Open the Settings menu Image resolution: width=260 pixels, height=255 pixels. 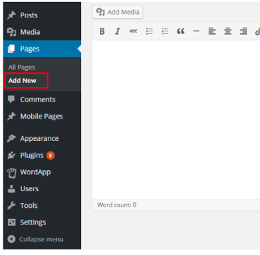(42, 222)
